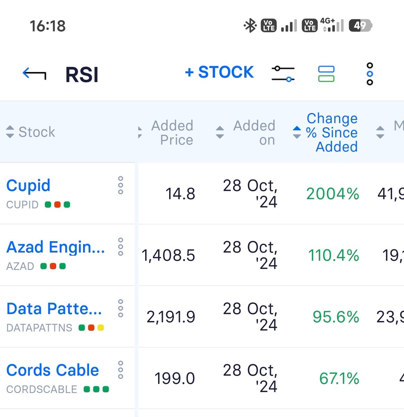Select the 2004% change value

[332, 194]
